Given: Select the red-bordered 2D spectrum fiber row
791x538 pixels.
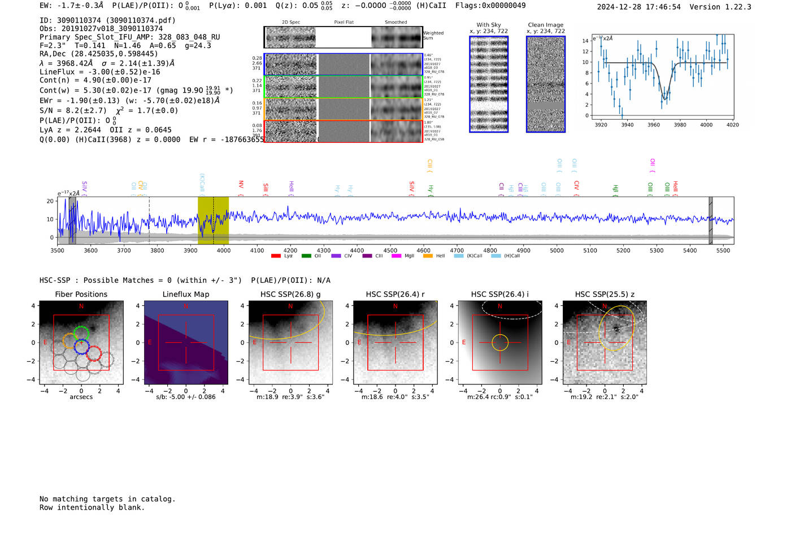Looking at the screenshot, I should pyautogui.click(x=343, y=131).
